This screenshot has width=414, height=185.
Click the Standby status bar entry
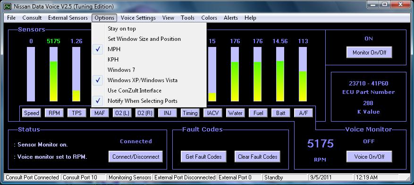[x=285, y=177]
